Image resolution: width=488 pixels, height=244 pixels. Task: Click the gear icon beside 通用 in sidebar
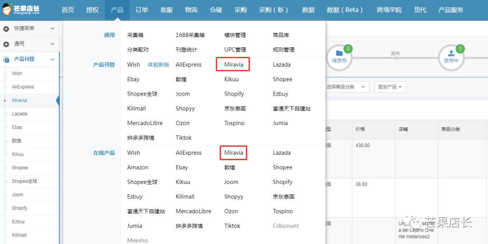tap(6, 44)
